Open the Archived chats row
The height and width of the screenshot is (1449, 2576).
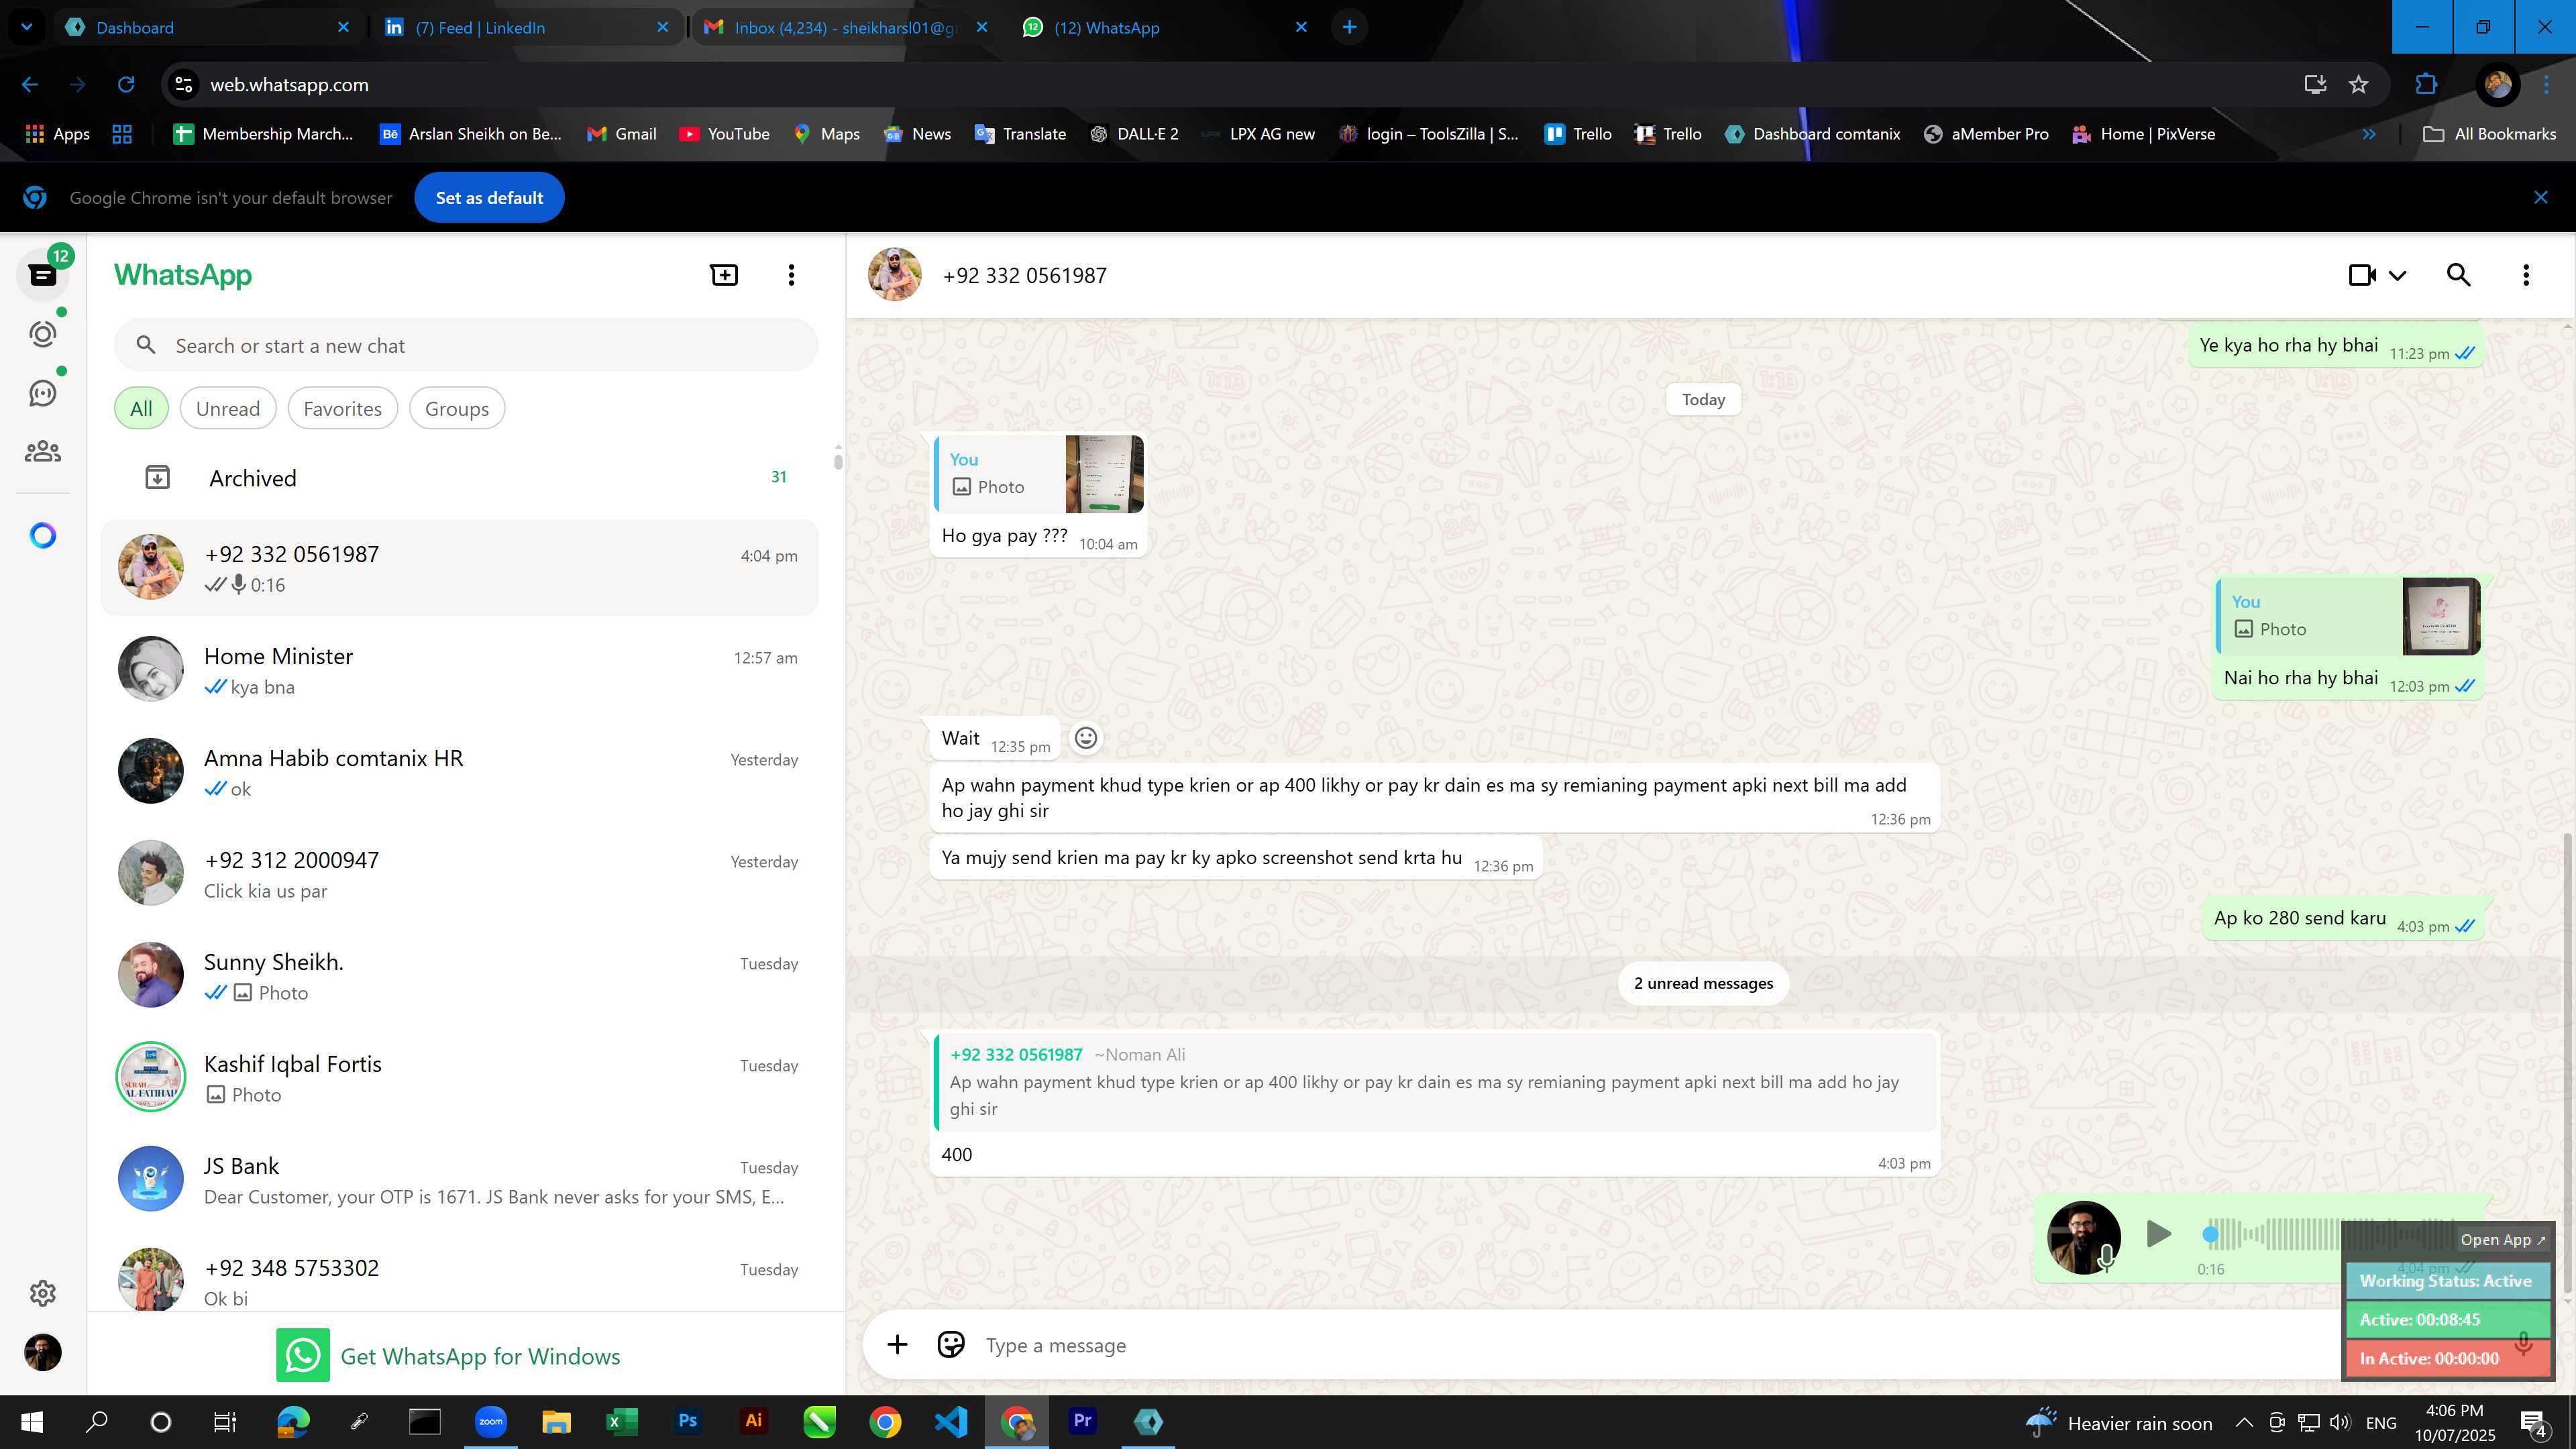[x=460, y=478]
